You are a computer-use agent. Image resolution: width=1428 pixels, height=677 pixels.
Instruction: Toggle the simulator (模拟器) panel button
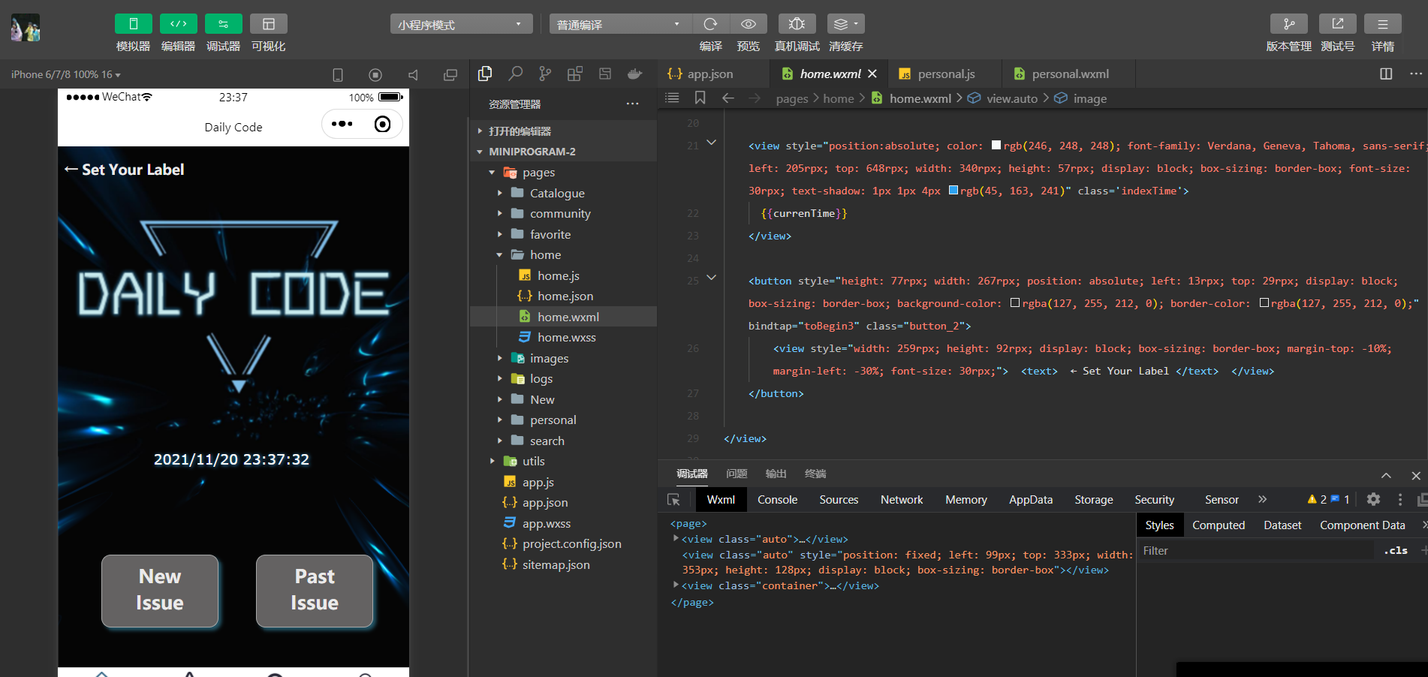coord(134,24)
